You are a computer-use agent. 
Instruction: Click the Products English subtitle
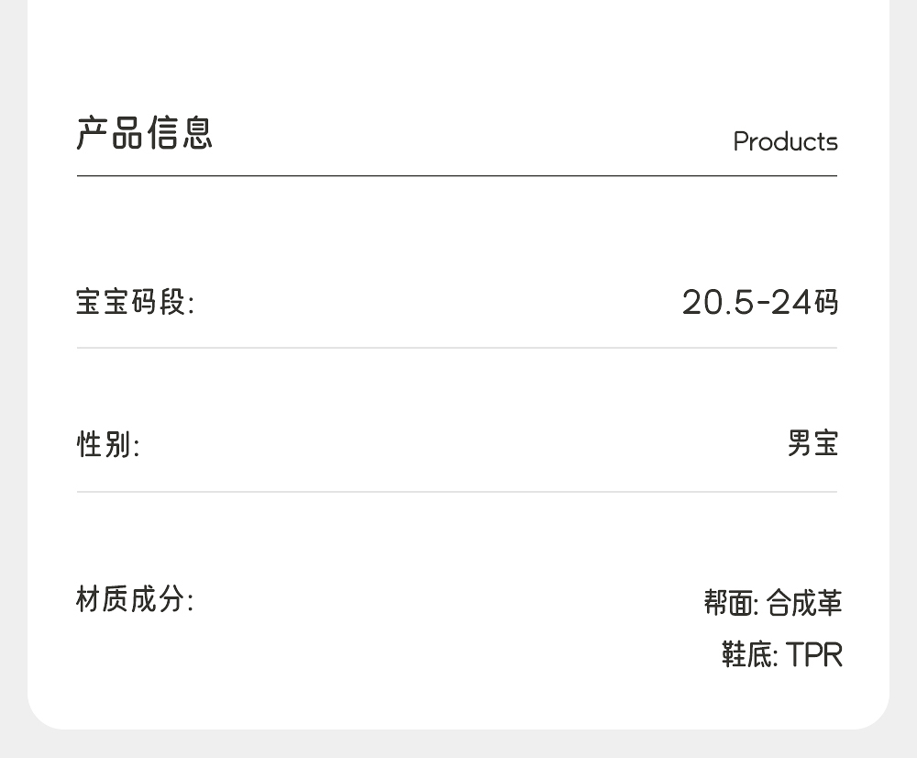785,142
